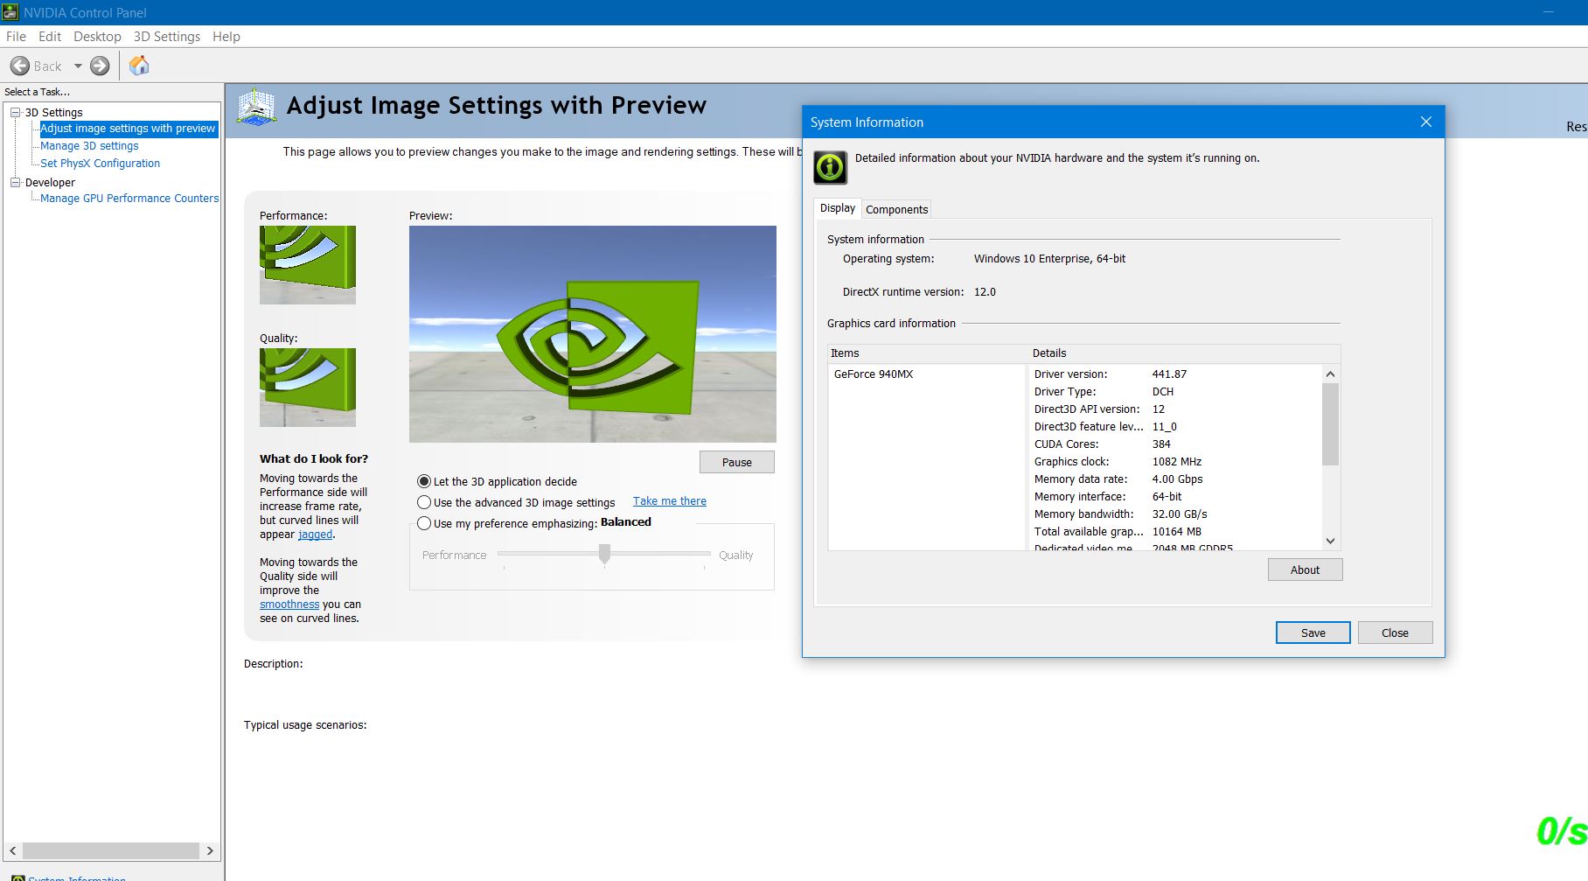Click the smoothness help link
This screenshot has height=881, width=1588.
pos(289,605)
